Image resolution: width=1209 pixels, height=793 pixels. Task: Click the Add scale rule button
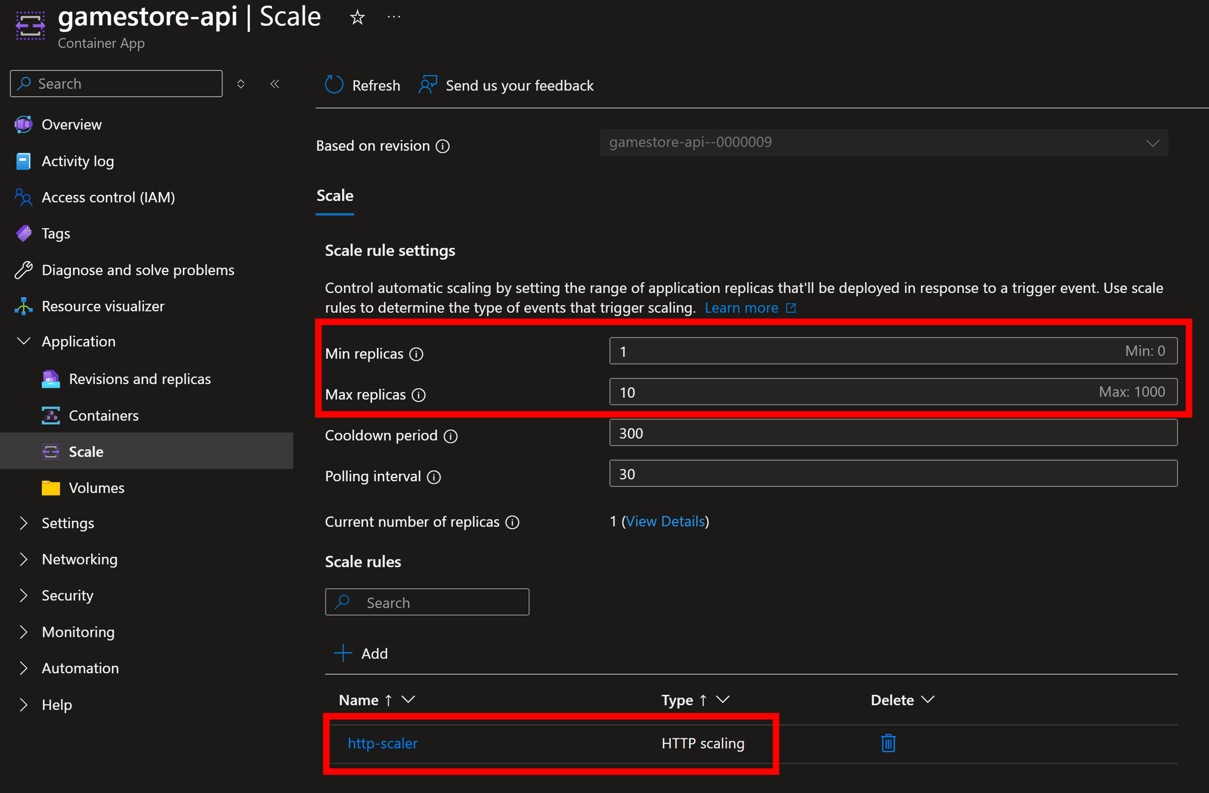tap(361, 654)
